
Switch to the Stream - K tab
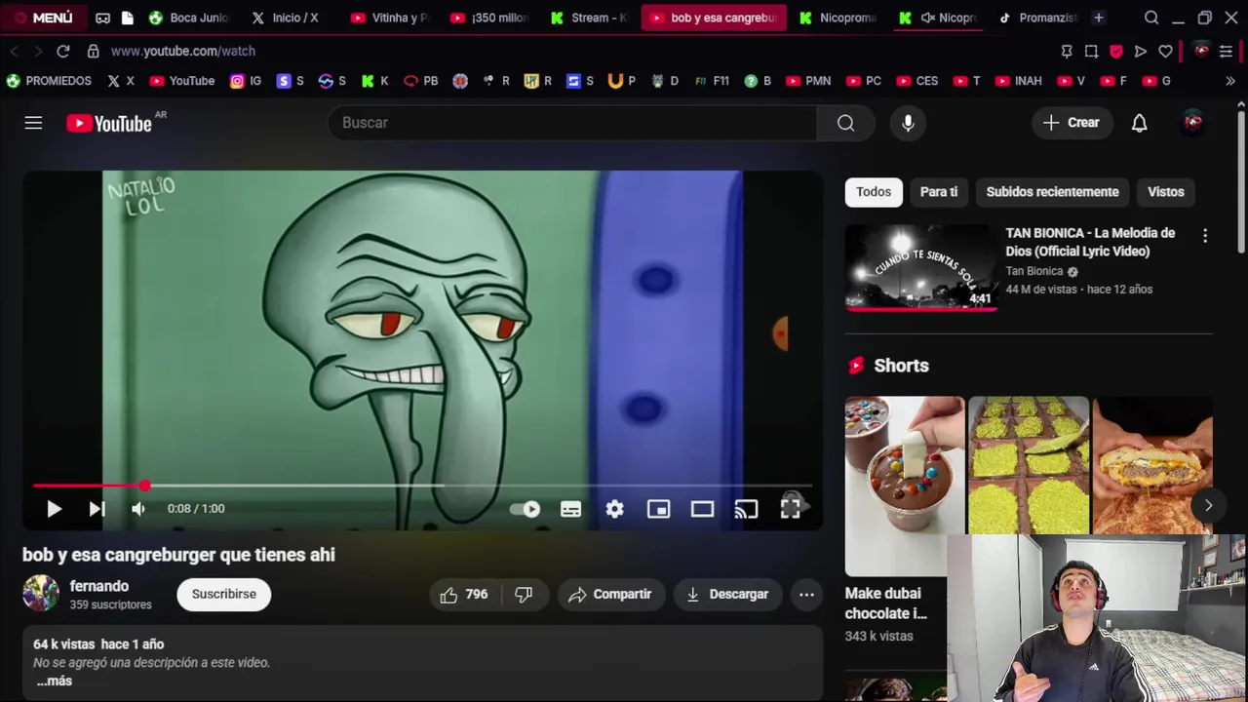(589, 18)
